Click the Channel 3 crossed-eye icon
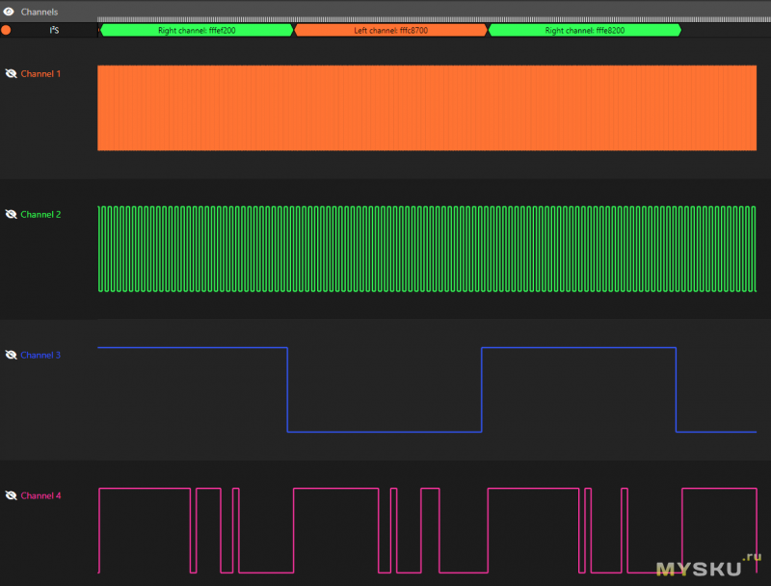 (12, 355)
